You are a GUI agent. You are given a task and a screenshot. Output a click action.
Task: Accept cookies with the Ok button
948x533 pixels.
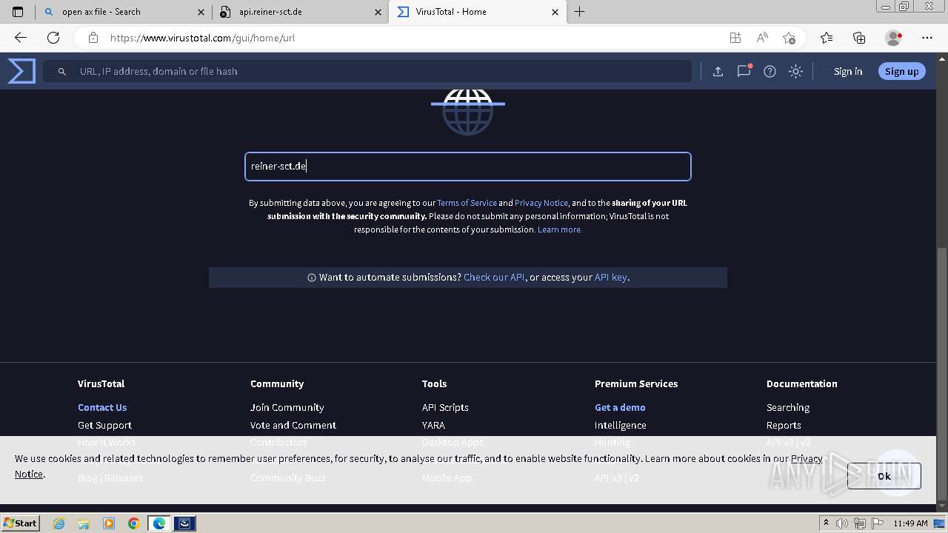(x=884, y=476)
